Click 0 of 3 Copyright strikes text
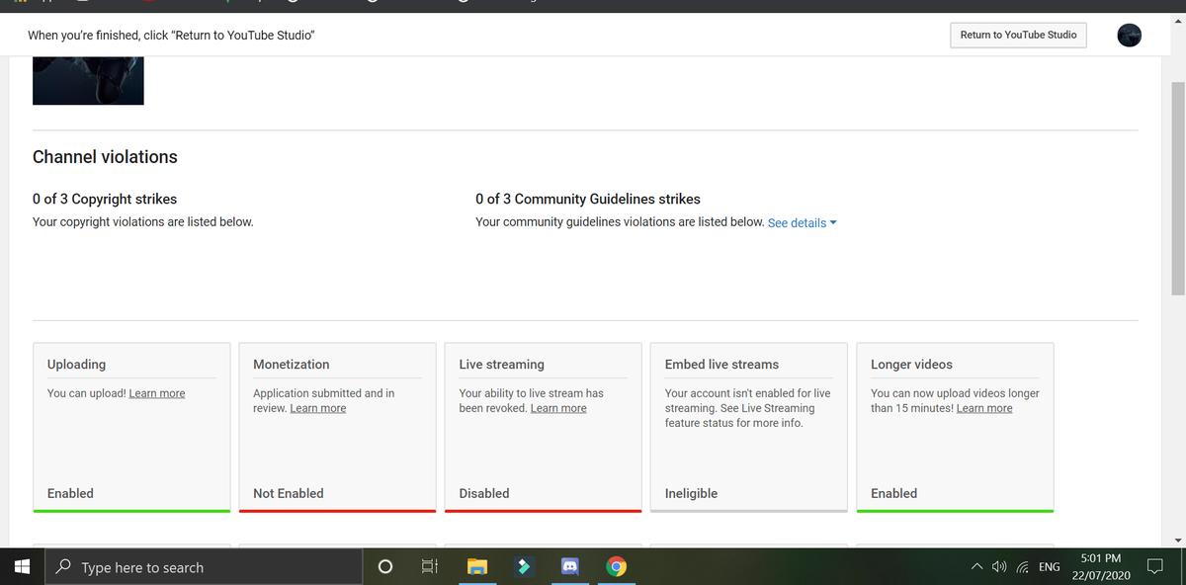This screenshot has height=585, width=1186. tap(105, 199)
